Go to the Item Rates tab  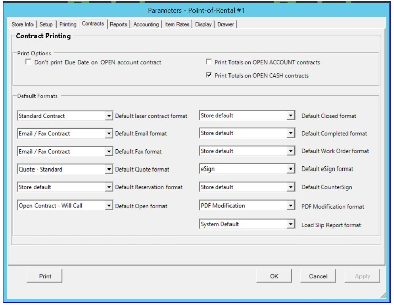[179, 24]
